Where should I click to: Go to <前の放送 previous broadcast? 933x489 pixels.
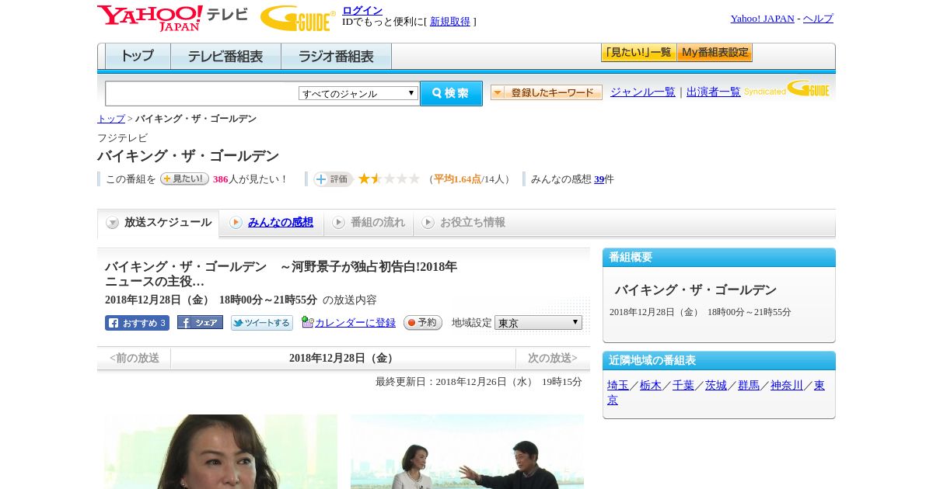[x=135, y=359]
